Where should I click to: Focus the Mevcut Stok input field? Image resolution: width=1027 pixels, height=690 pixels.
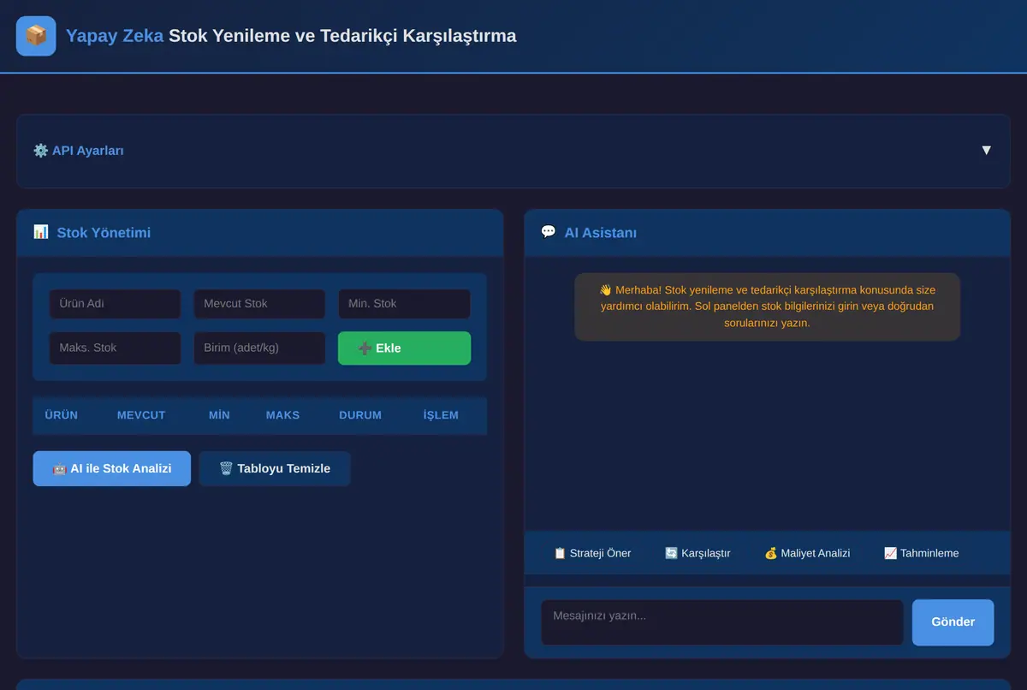pyautogui.click(x=259, y=304)
